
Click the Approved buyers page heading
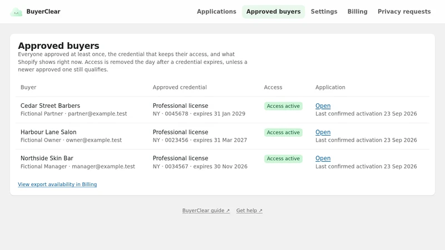[58, 46]
